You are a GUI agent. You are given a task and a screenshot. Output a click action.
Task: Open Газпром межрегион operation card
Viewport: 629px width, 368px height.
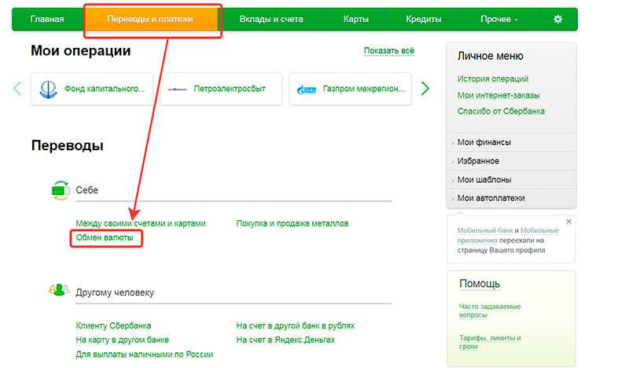click(350, 89)
